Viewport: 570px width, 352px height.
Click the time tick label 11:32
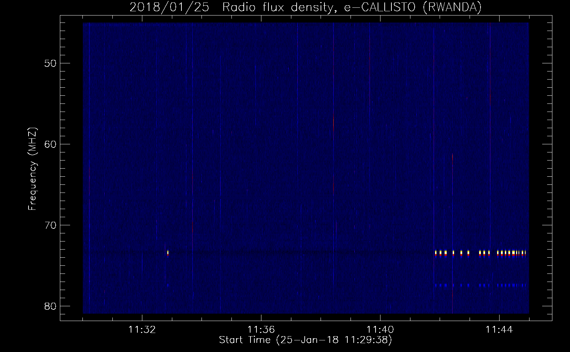[142, 330]
